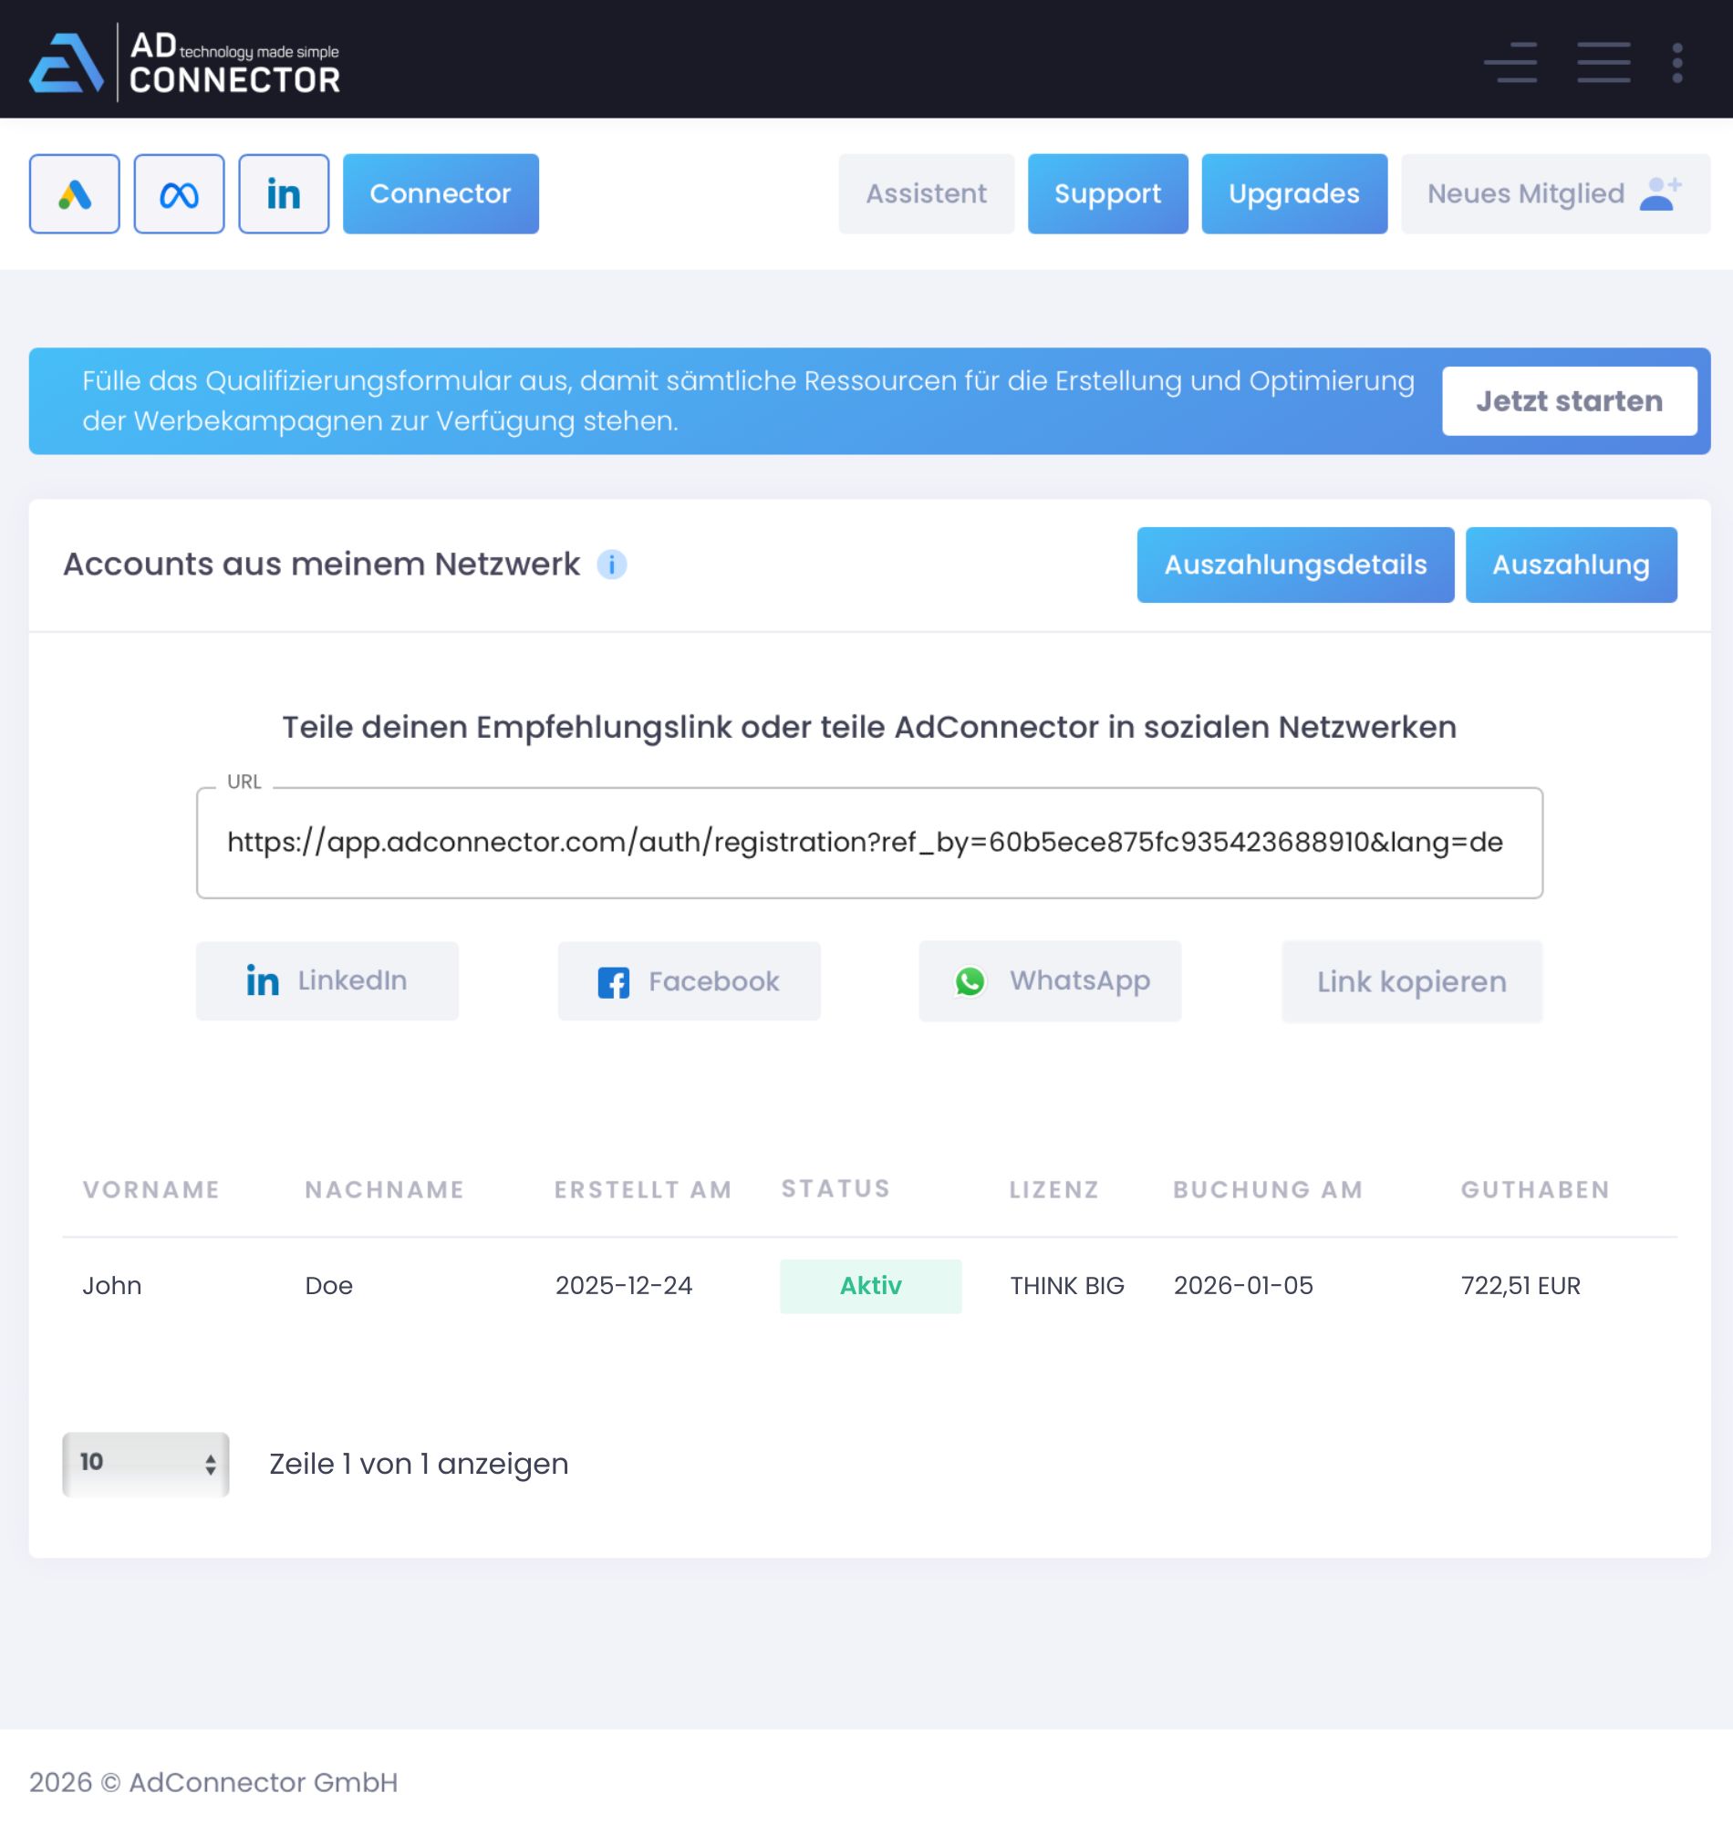This screenshot has height=1824, width=1733.
Task: Open the Google Ads icon tab
Action: (74, 194)
